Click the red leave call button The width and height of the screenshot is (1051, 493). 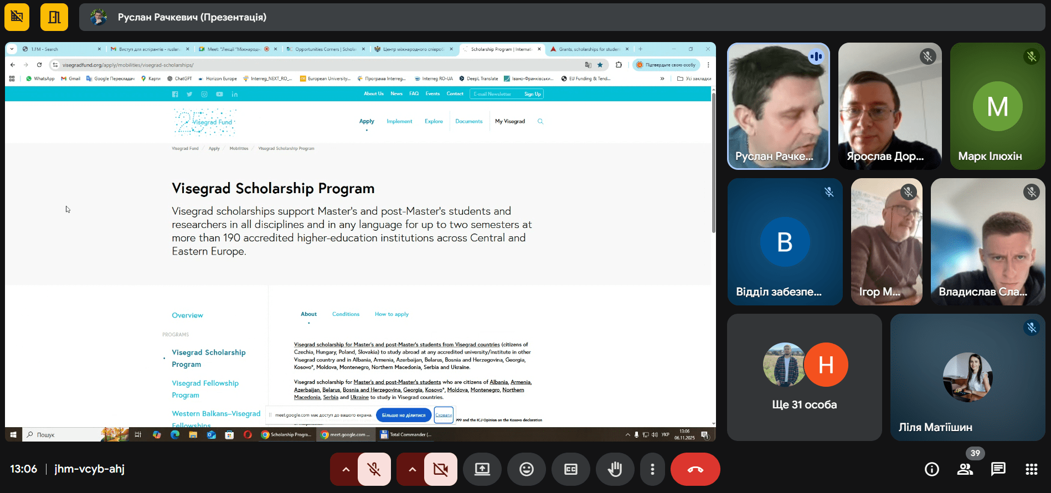click(x=695, y=469)
